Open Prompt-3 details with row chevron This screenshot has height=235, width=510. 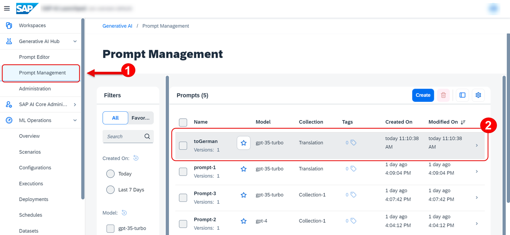point(477,198)
